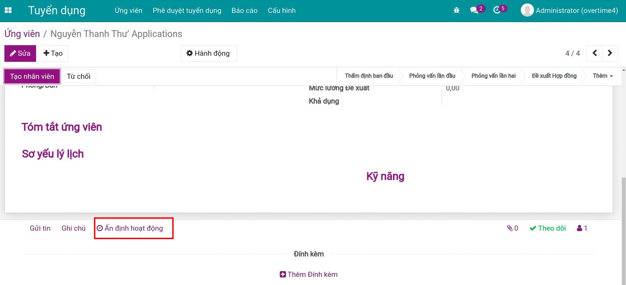
Task: Click the debug bug icon
Action: tap(456, 11)
